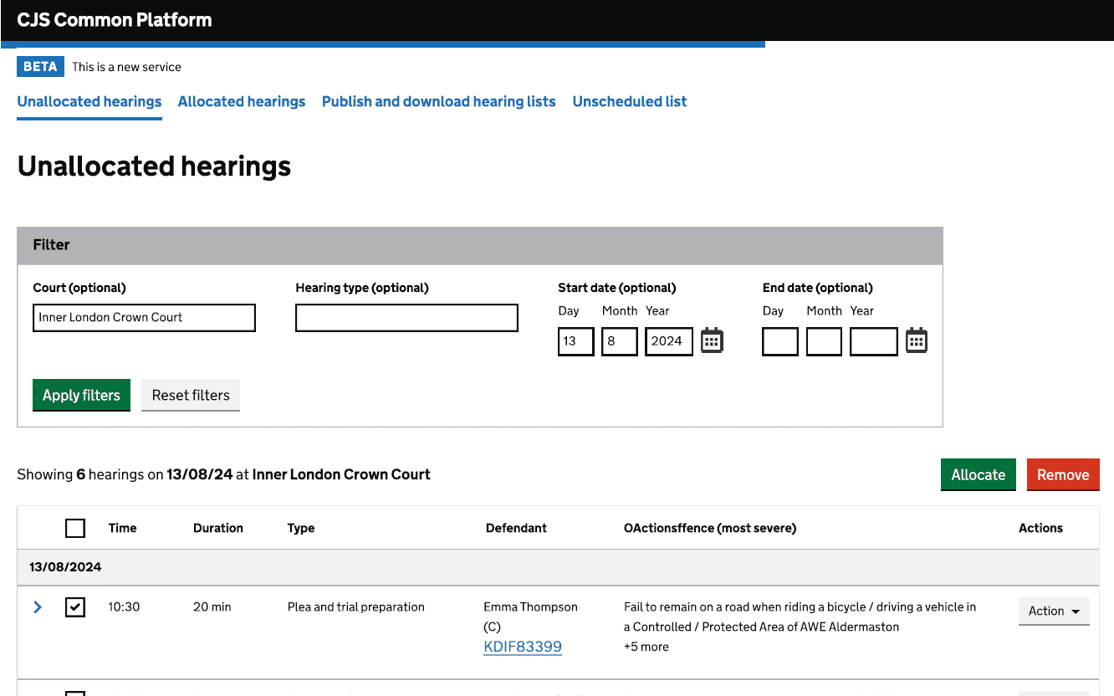Open the End date calendar picker

[x=917, y=340]
